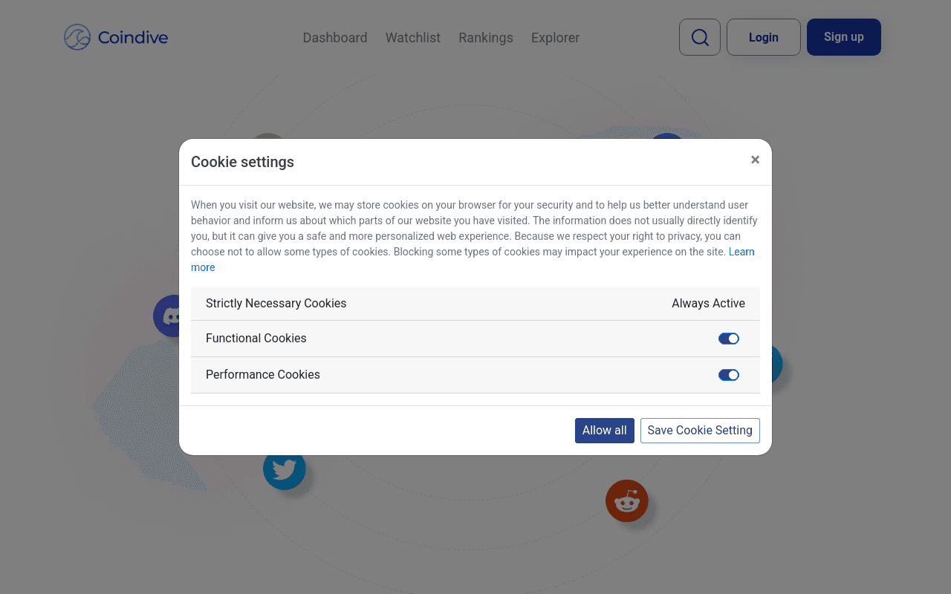This screenshot has width=951, height=594.
Task: Go to the Watchlist menu item
Action: pyautogui.click(x=413, y=38)
